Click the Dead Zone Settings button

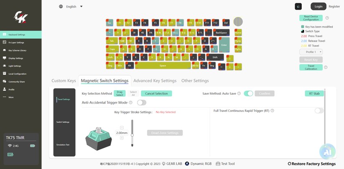point(165,133)
